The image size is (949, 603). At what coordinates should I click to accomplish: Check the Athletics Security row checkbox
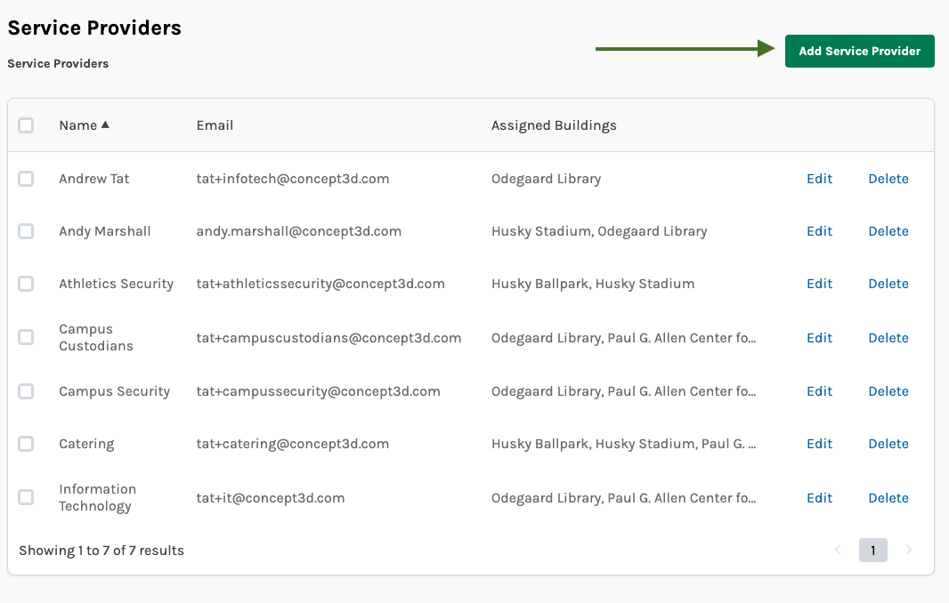coord(26,284)
